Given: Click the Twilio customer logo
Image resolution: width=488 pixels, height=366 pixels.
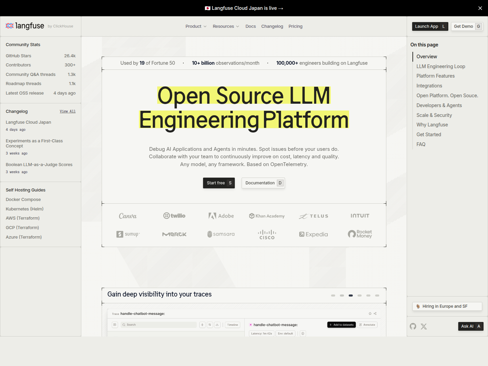Looking at the screenshot, I should coord(174,216).
